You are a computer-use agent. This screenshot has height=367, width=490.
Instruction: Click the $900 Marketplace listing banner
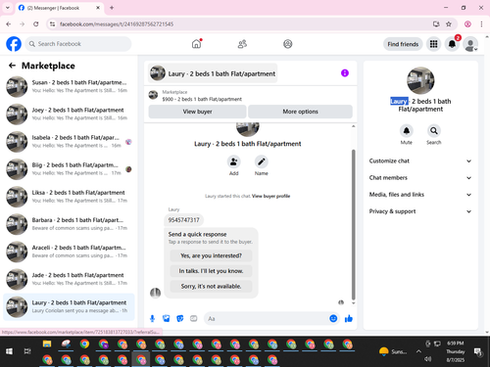251,95
